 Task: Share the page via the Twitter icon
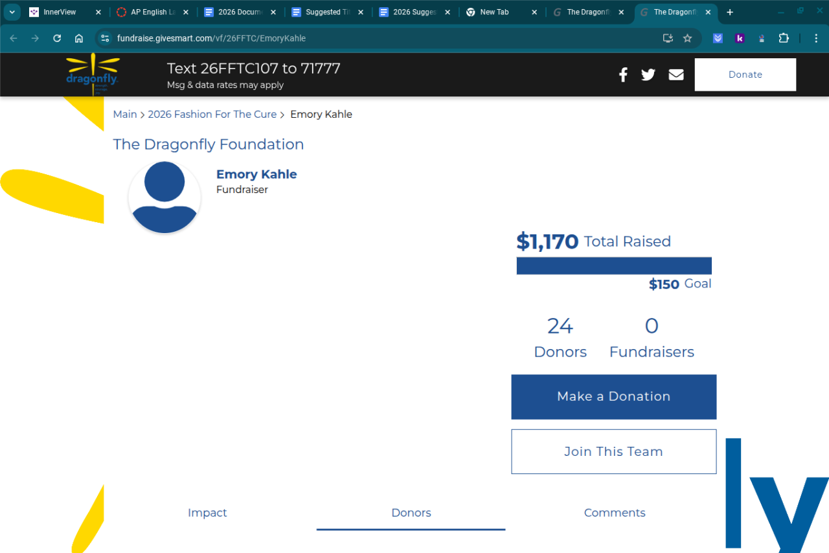(x=648, y=74)
